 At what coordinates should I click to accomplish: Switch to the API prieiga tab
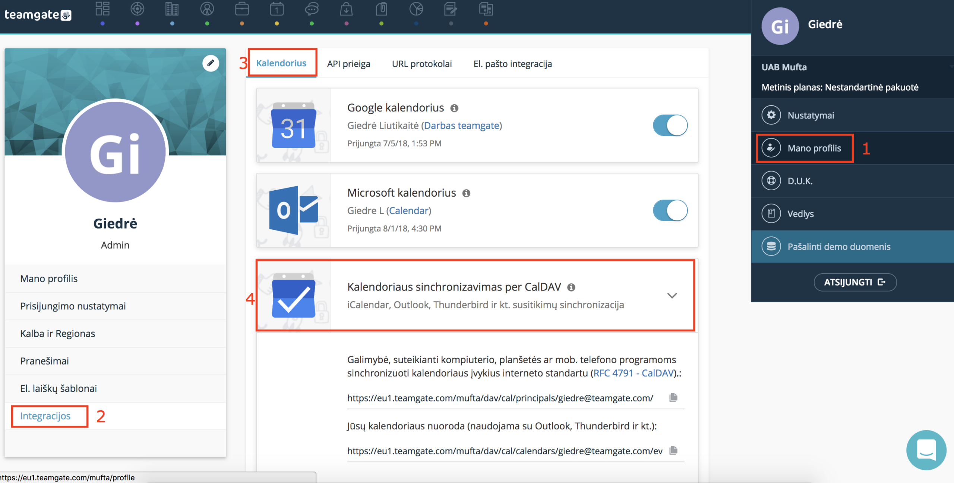pyautogui.click(x=349, y=64)
